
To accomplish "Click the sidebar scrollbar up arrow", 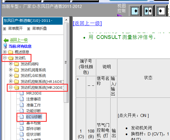I will [x=66, y=20].
